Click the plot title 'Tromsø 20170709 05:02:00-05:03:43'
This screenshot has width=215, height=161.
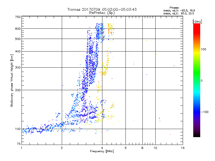click(x=102, y=9)
